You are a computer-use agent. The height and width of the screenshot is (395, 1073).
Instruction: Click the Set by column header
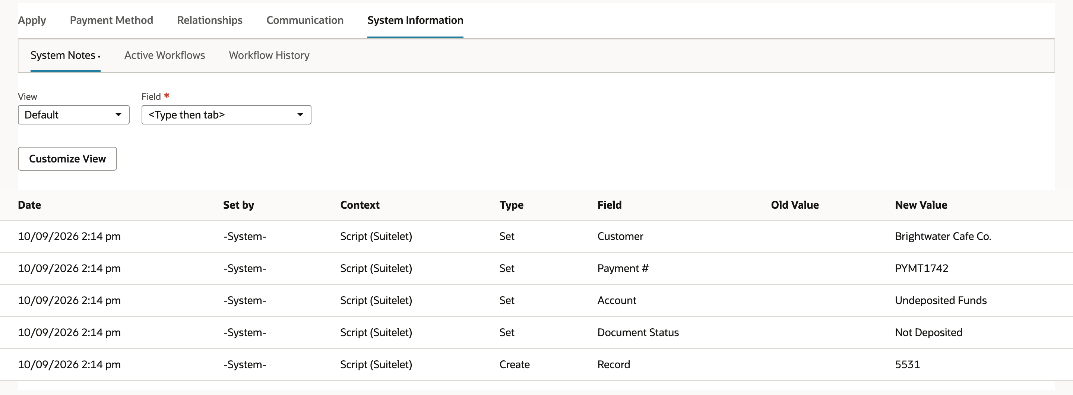pyautogui.click(x=238, y=205)
